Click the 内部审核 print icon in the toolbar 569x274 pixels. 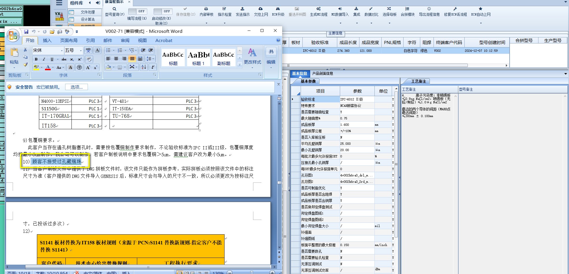(206, 9)
